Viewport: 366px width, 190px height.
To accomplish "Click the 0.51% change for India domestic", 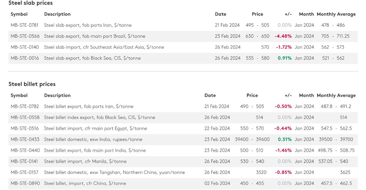I will pyautogui.click(x=285, y=139).
